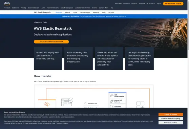Image resolution: width=189 pixels, height=129 pixels.
Task: Select the Getting Started tab
Action: pos(85,12)
